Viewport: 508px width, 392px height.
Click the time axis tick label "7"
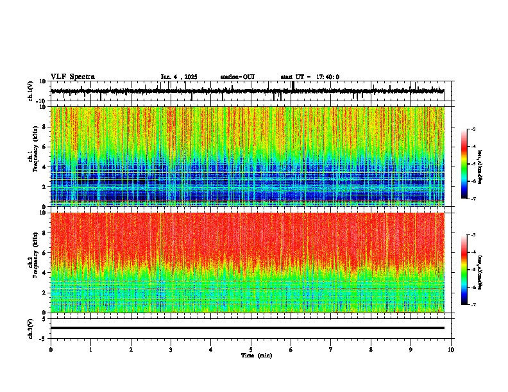(x=331, y=350)
